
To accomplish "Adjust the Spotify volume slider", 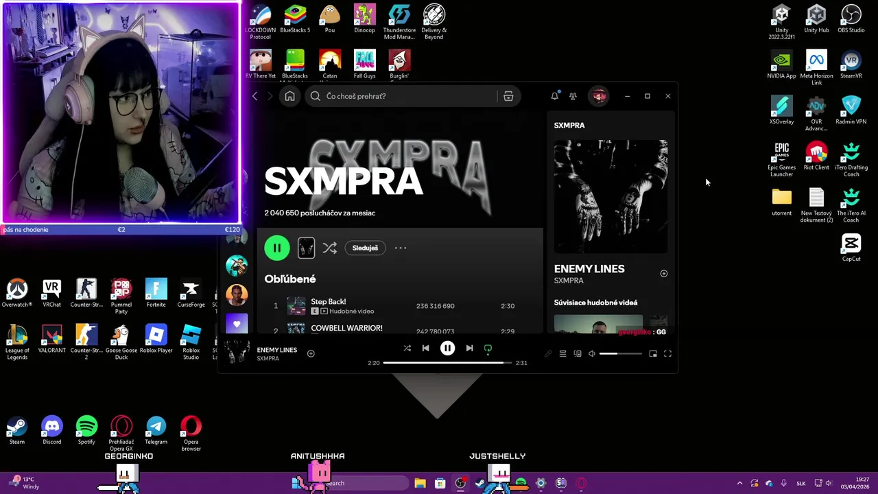I will coord(620,354).
